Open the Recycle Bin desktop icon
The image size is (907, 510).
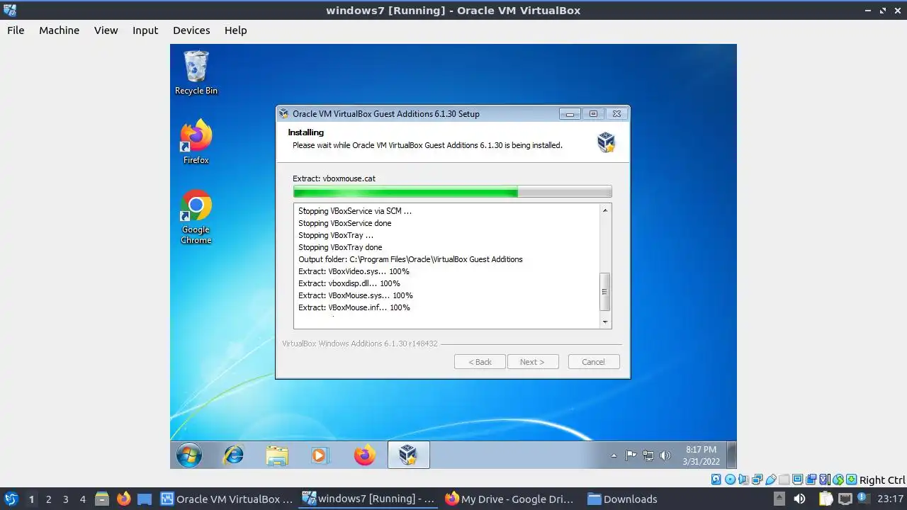tap(196, 72)
